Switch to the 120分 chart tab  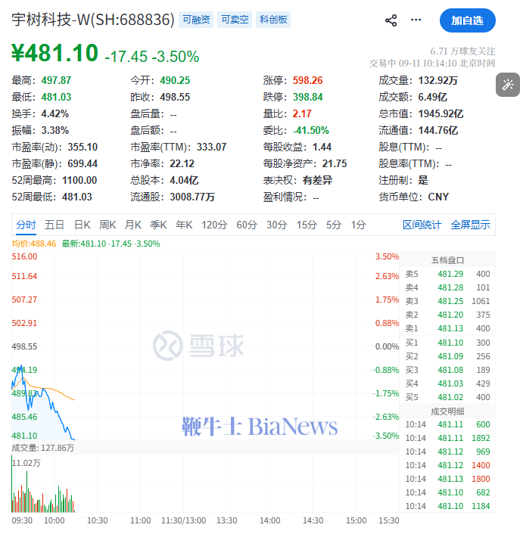[x=214, y=225]
